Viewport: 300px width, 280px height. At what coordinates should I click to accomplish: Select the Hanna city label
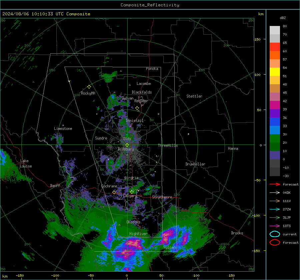click(x=233, y=148)
